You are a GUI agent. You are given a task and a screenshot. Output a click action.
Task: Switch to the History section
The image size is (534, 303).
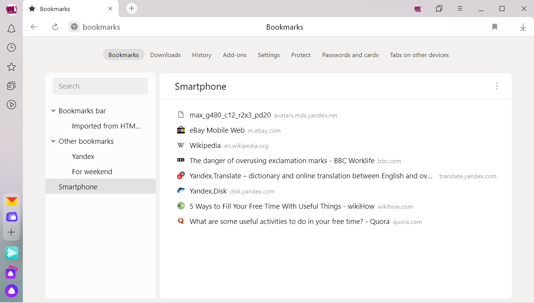click(202, 55)
